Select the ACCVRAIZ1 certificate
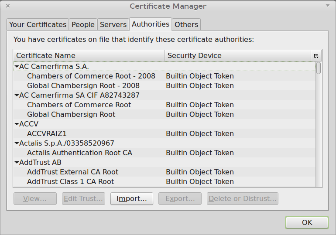This screenshot has width=336, height=235. point(47,134)
